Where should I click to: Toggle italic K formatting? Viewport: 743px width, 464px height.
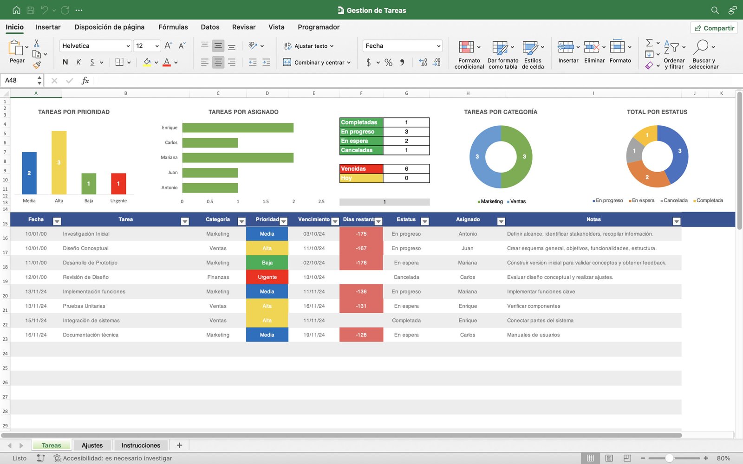coord(78,62)
